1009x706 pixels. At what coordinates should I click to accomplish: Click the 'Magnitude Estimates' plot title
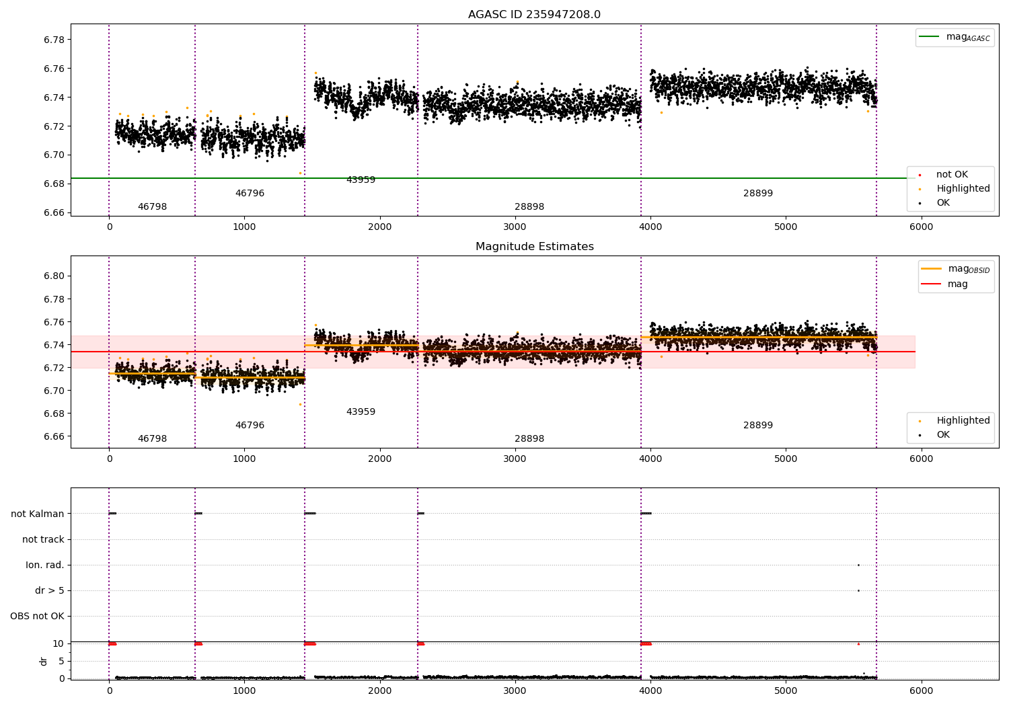coord(534,247)
